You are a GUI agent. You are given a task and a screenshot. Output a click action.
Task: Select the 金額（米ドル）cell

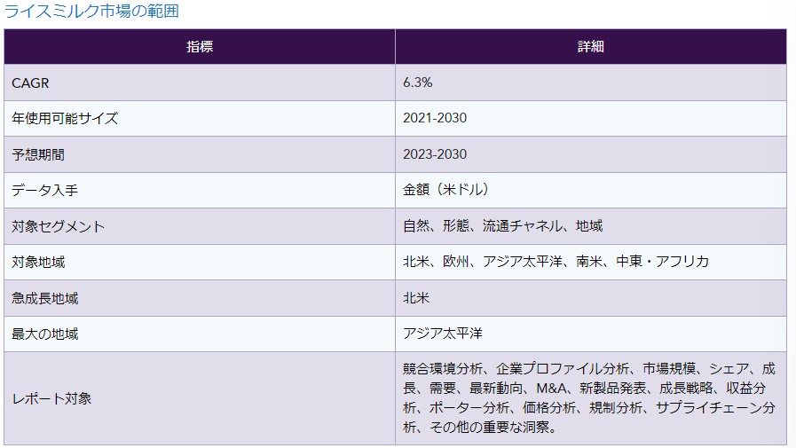591,190
